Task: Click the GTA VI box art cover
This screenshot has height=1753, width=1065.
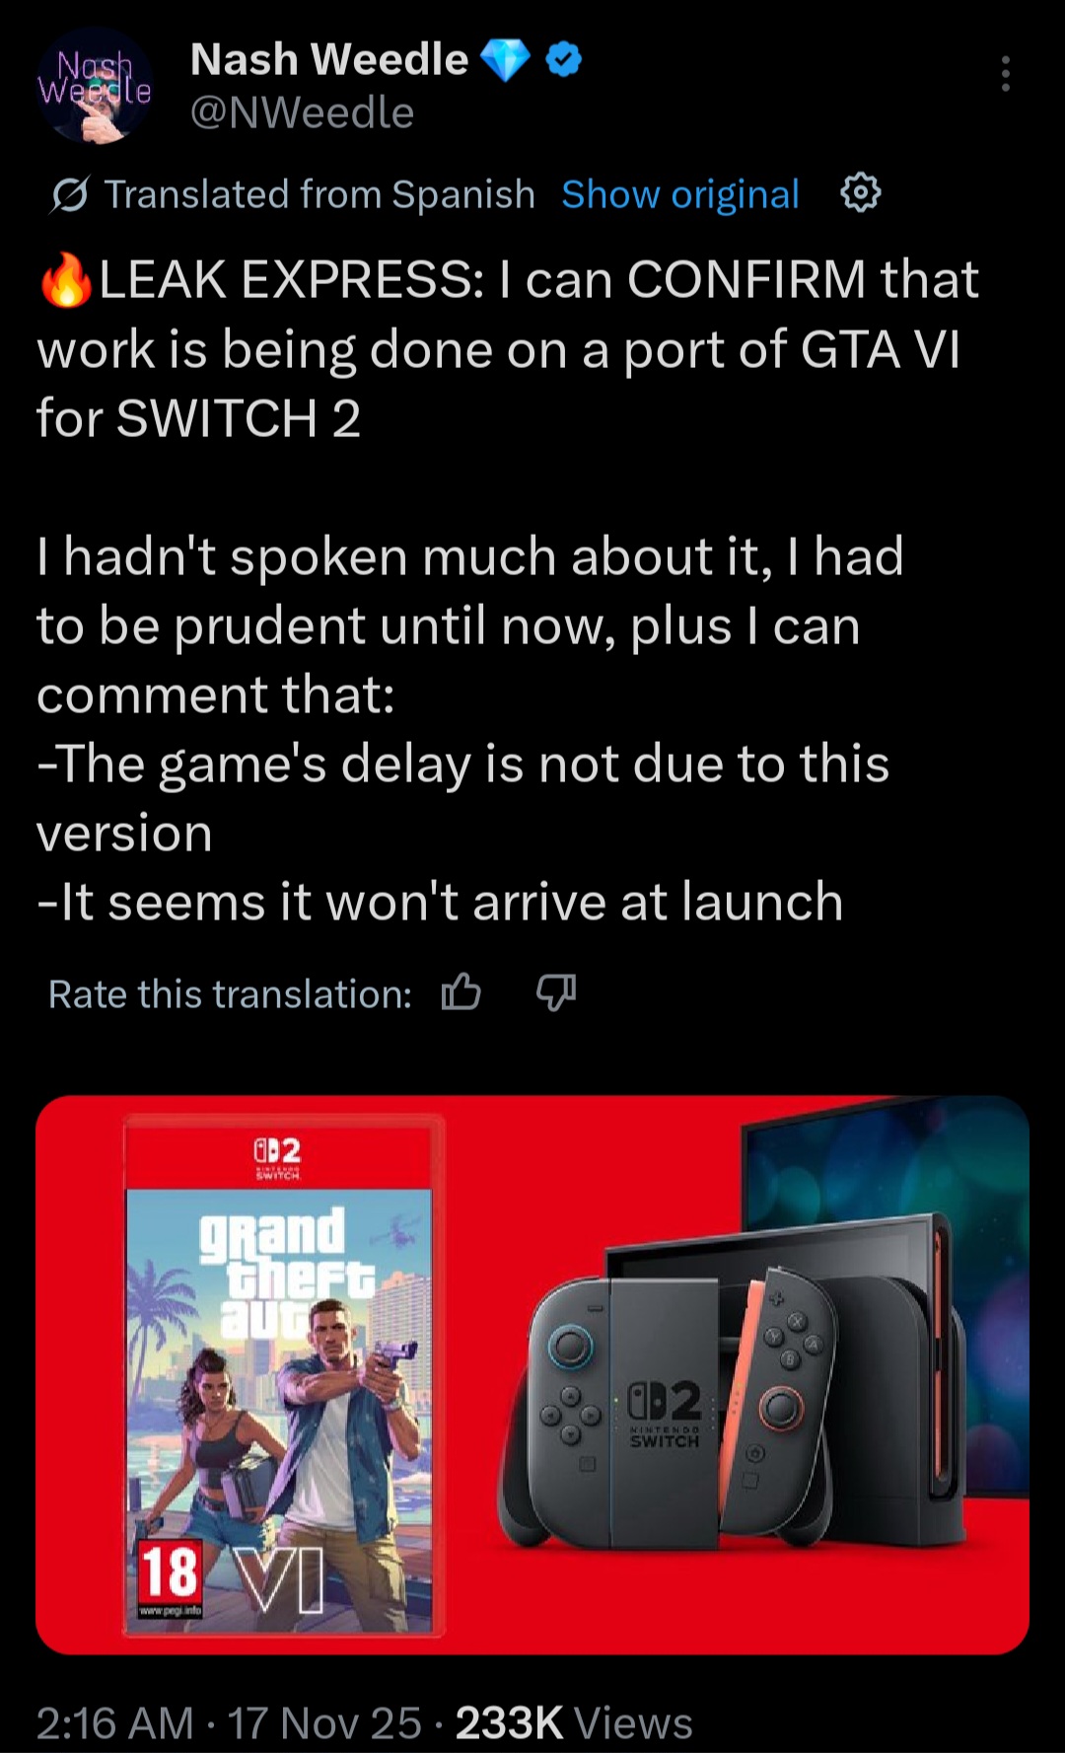Action: (284, 1375)
